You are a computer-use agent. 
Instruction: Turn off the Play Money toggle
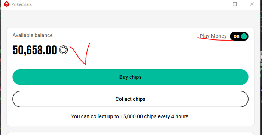(239, 36)
